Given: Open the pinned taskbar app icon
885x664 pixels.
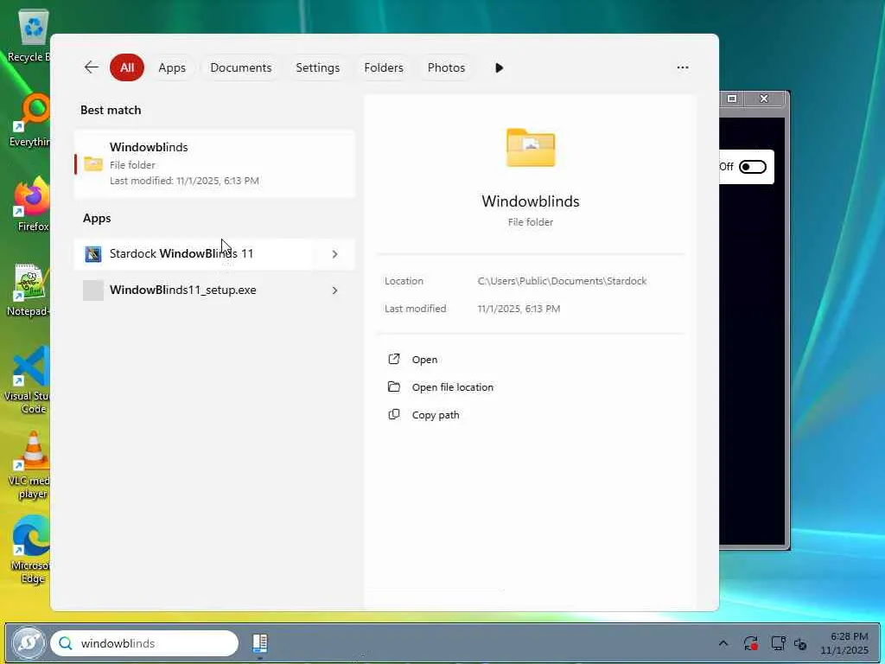Looking at the screenshot, I should tap(259, 643).
